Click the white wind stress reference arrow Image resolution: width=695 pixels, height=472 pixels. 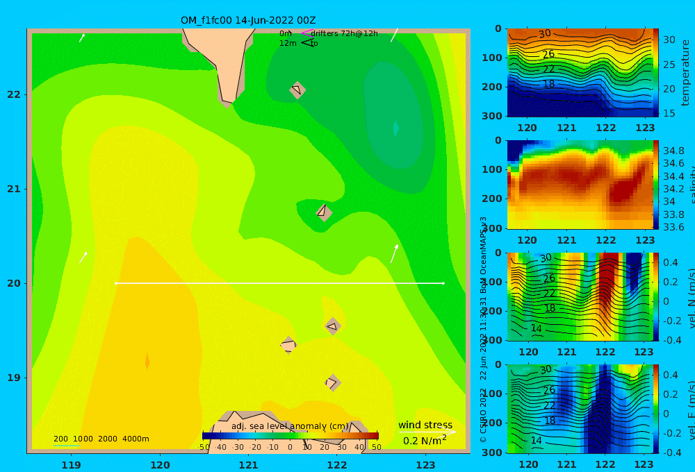pos(427,432)
